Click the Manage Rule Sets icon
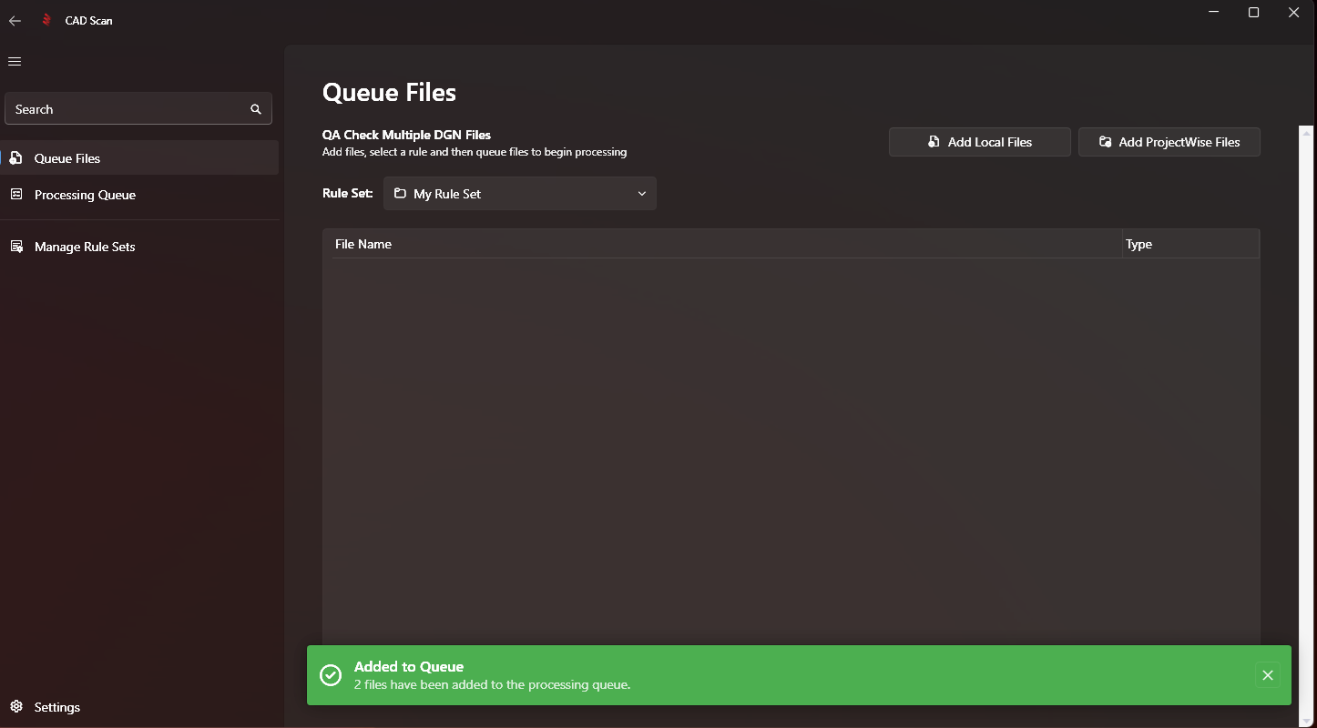 [15, 247]
